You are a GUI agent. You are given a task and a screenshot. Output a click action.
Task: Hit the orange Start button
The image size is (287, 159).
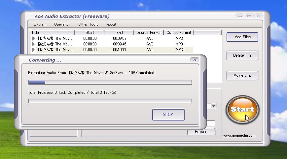[x=242, y=109]
